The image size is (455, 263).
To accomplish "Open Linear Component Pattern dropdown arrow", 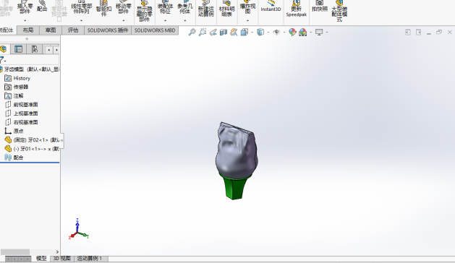I will click(x=81, y=20).
